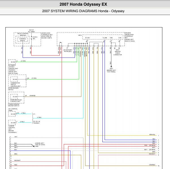The height and width of the screenshot is (169, 170).
Task: Click 'BLU' label at left connector pin 7
Action: [x=16, y=149]
